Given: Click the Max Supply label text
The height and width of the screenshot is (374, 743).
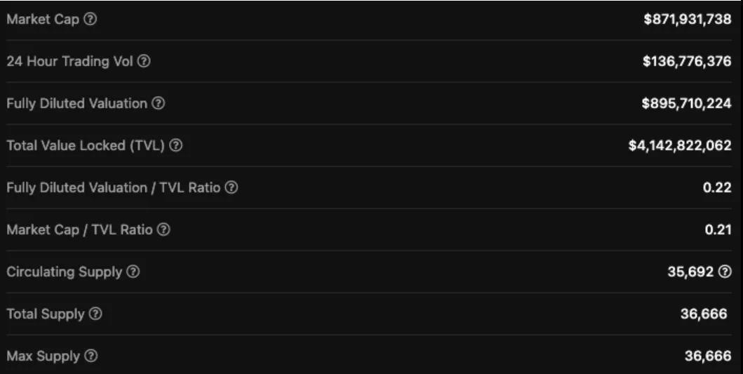Looking at the screenshot, I should (x=43, y=356).
